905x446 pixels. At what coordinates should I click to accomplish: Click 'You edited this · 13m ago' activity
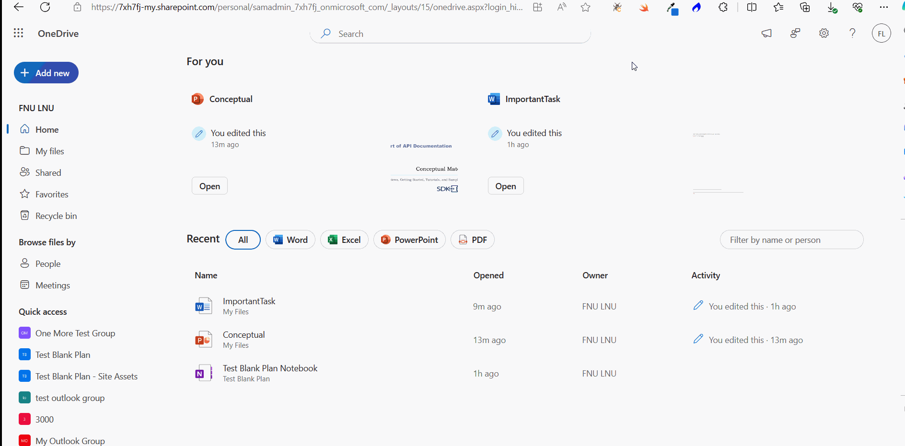pos(755,340)
